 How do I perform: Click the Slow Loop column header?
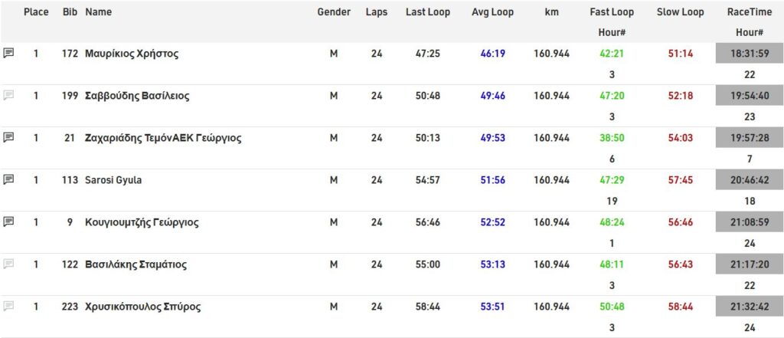point(680,12)
